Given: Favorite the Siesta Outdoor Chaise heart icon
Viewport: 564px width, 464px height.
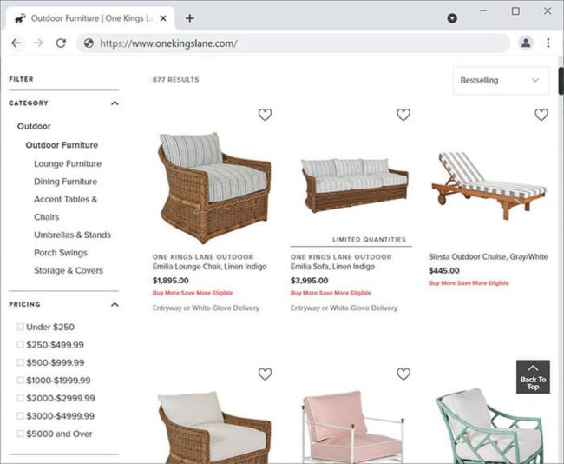Looking at the screenshot, I should [541, 115].
